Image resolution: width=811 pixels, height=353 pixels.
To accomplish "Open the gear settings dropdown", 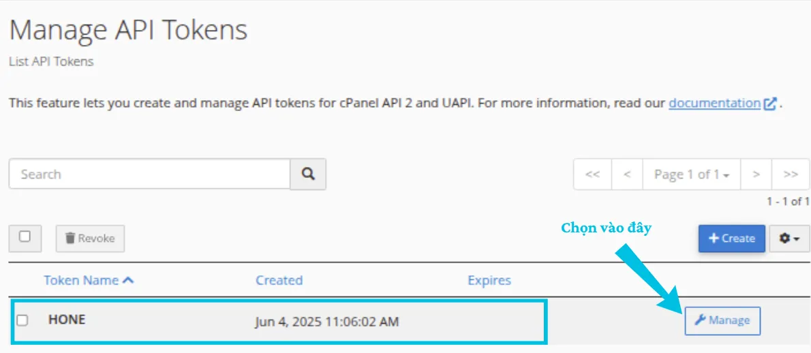I will click(790, 239).
